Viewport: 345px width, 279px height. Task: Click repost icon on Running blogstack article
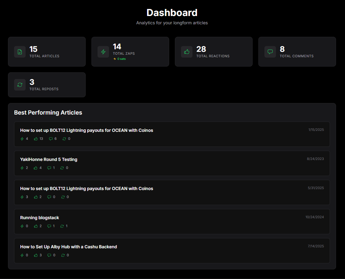coord(62,226)
